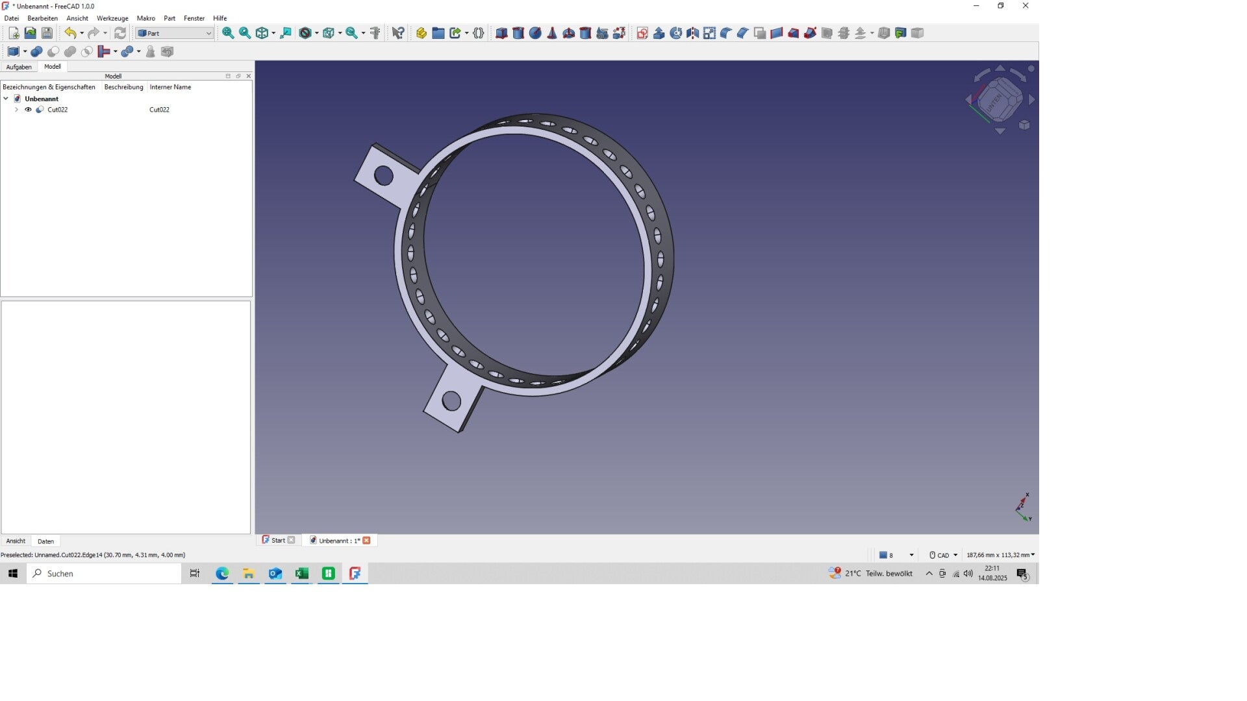Switch to the Aufgaben tab

tap(19, 67)
